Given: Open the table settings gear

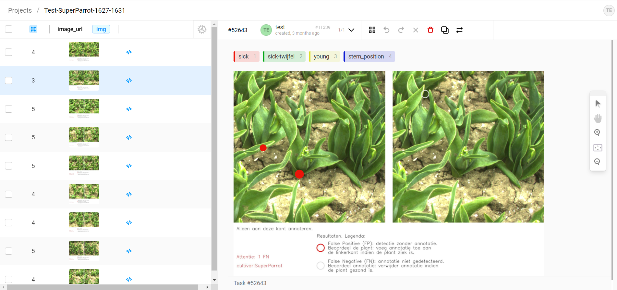Looking at the screenshot, I should pos(202,29).
